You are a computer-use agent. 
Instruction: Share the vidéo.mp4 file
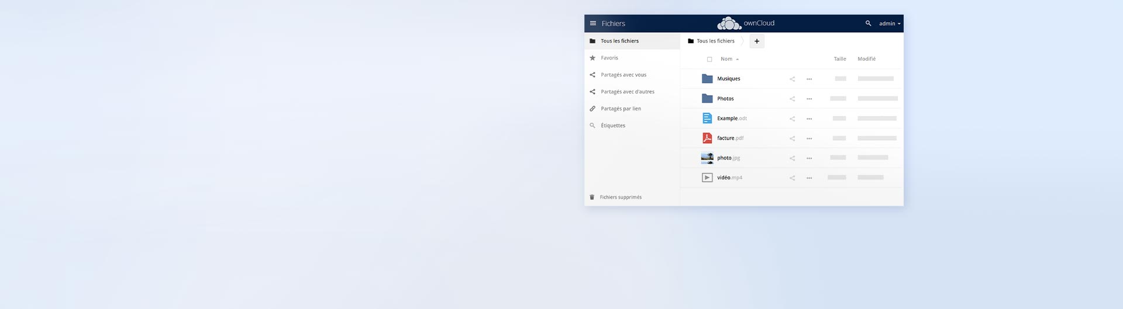pos(792,178)
